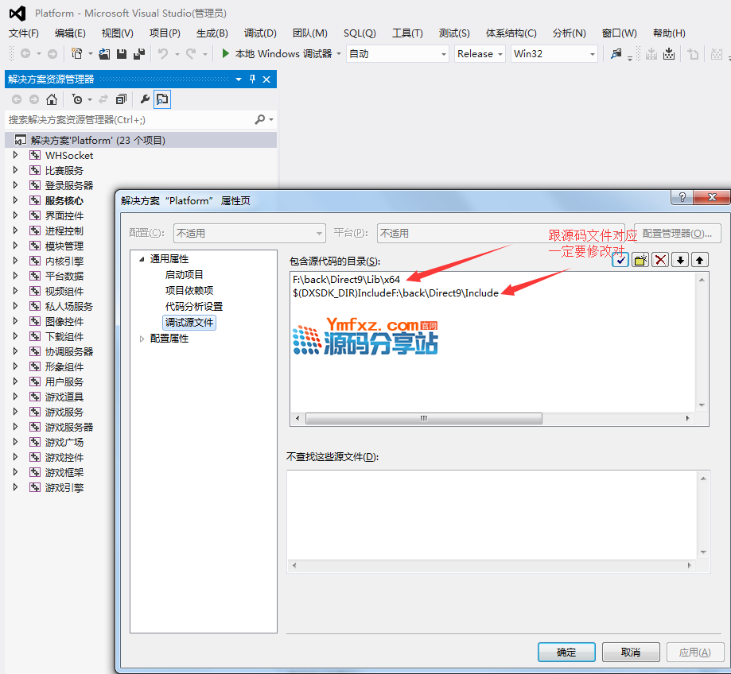
Task: Toggle pin on Solution Explorer panel
Action: click(253, 79)
